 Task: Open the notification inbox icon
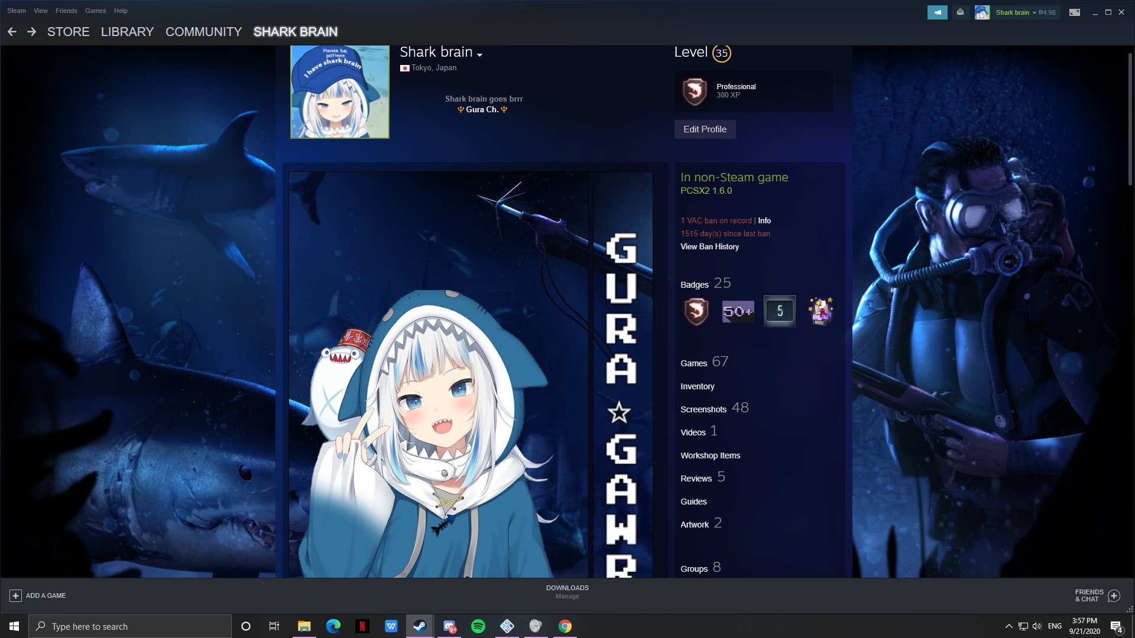tap(960, 12)
